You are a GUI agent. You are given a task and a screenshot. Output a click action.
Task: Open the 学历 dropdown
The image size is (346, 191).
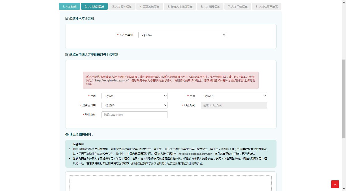click(x=135, y=96)
